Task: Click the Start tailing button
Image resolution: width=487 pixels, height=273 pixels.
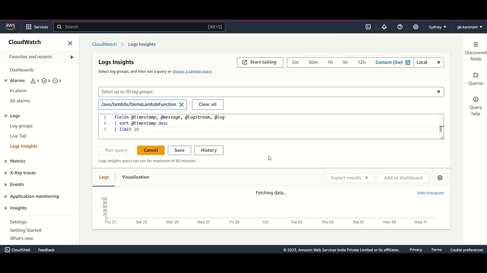Action: point(260,63)
